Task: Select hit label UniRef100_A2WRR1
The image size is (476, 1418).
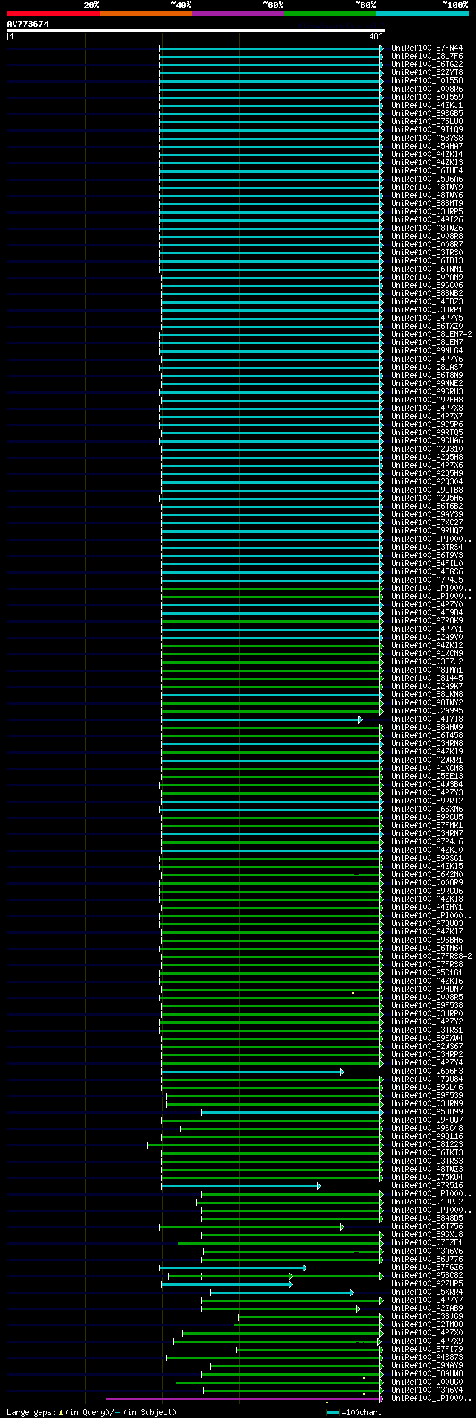Action: 427,760
